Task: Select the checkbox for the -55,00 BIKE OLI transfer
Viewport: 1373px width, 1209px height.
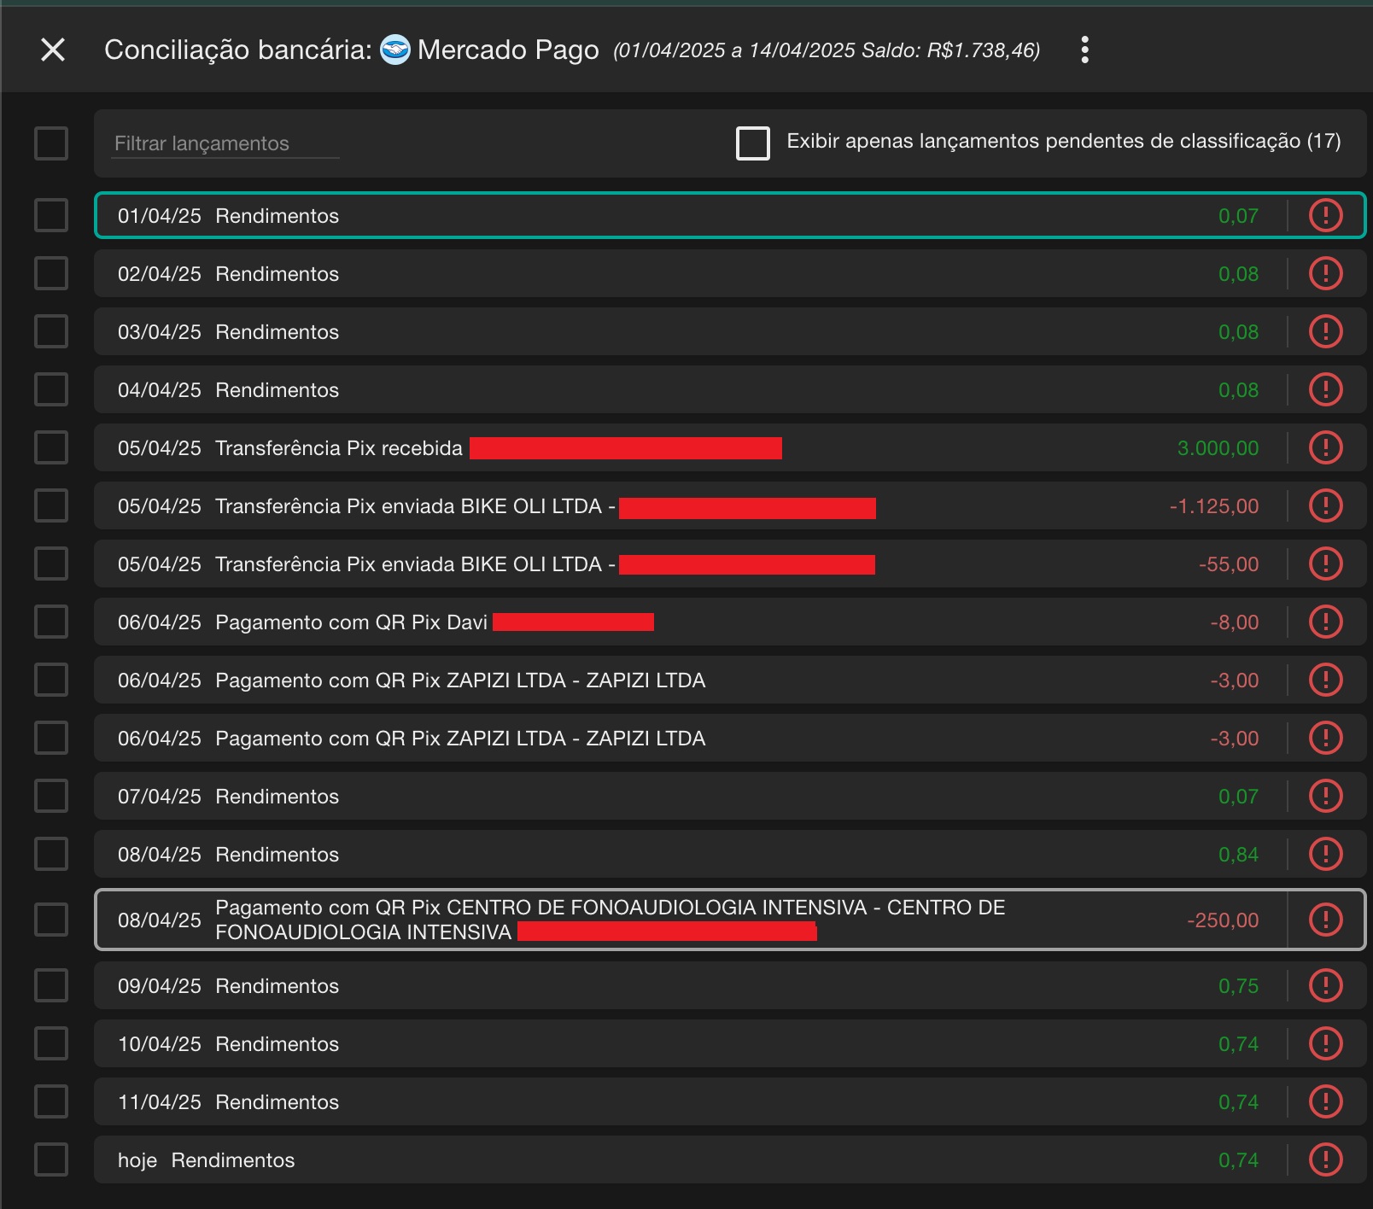Action: 51,564
